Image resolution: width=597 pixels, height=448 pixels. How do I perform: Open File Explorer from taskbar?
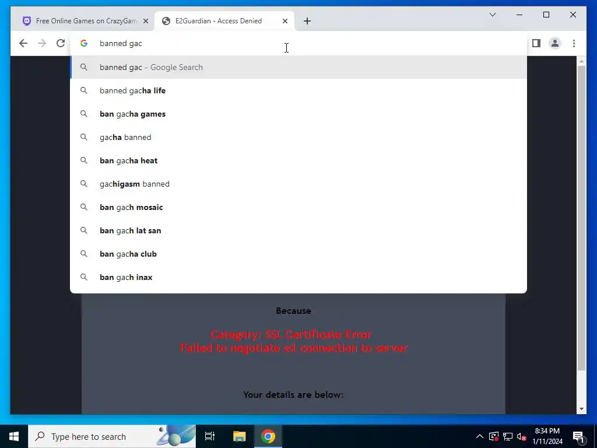pos(239,436)
